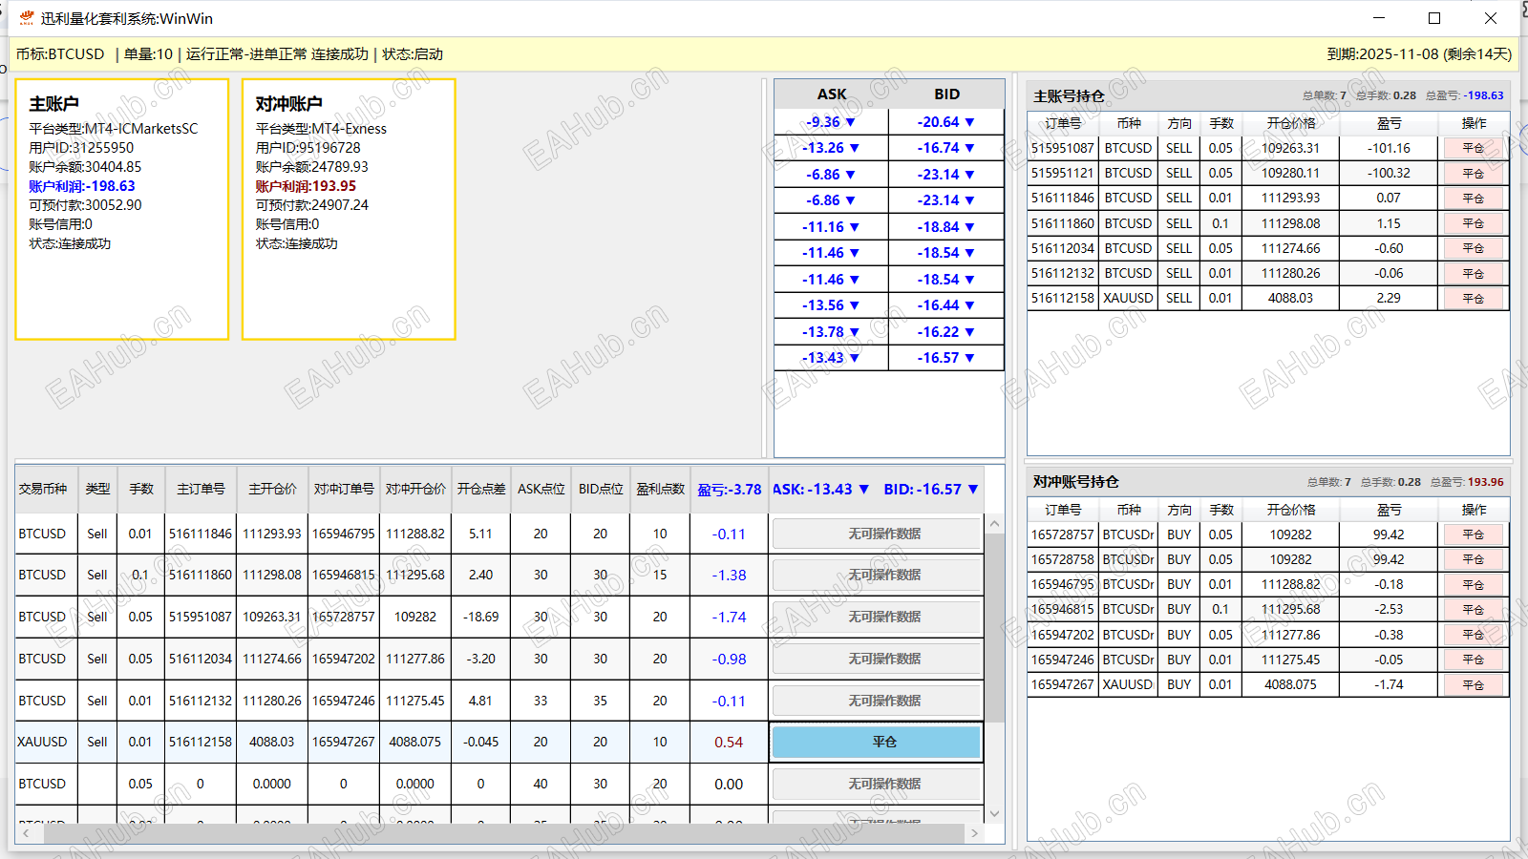
Task: Click hedge account user ID 95196728
Action: coord(308,148)
